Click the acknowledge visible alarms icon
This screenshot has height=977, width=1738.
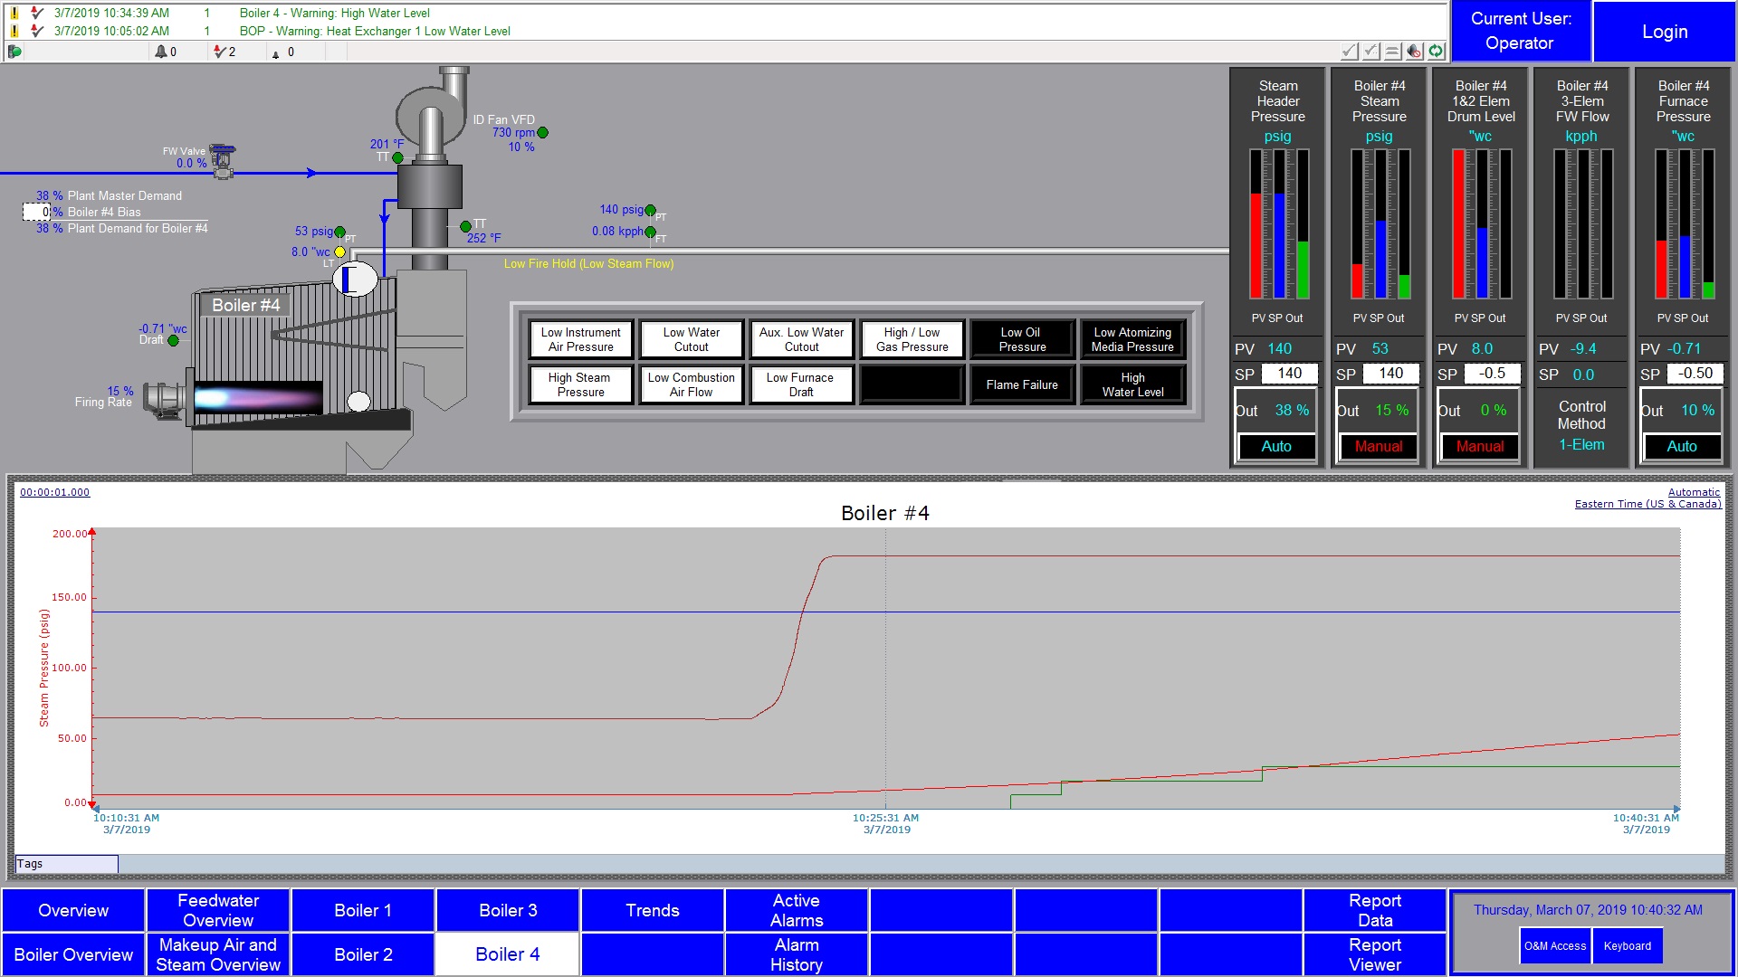pos(1371,52)
